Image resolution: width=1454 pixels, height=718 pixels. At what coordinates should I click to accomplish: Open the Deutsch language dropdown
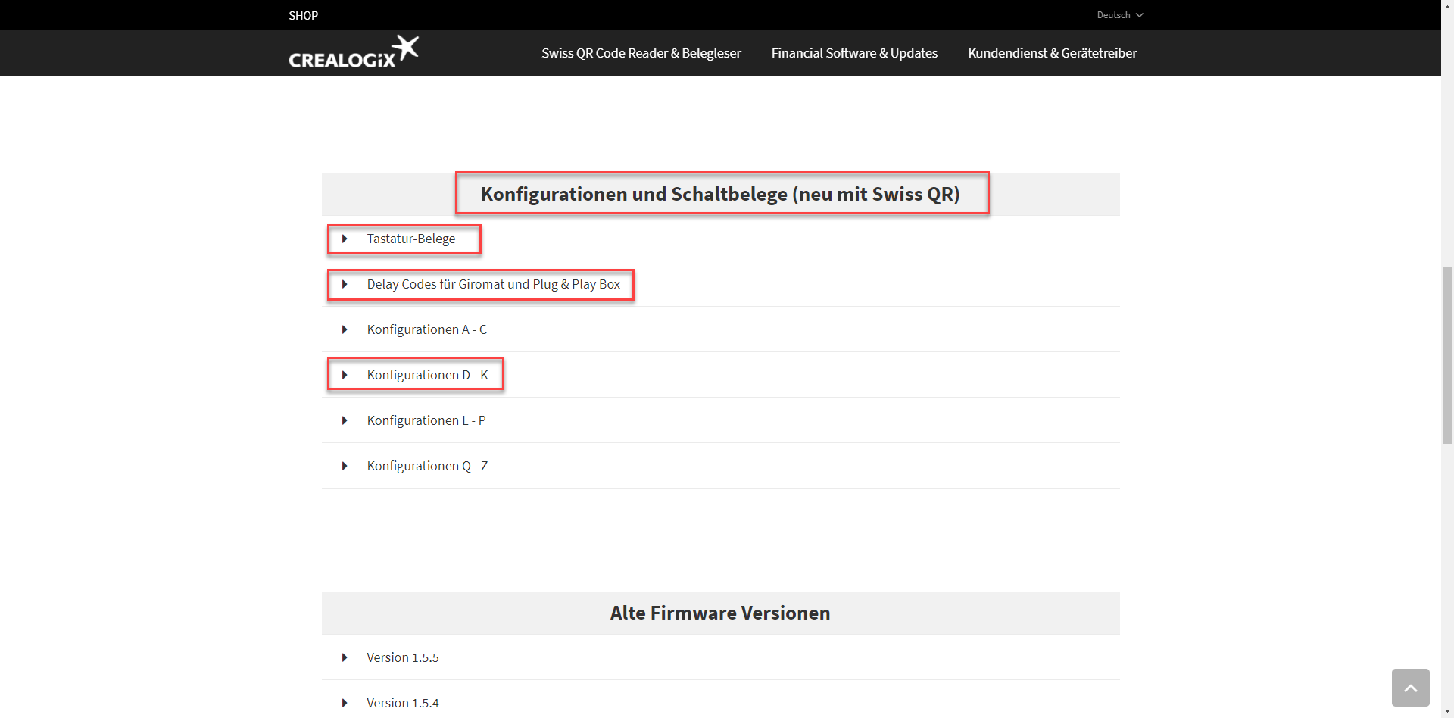click(x=1120, y=15)
